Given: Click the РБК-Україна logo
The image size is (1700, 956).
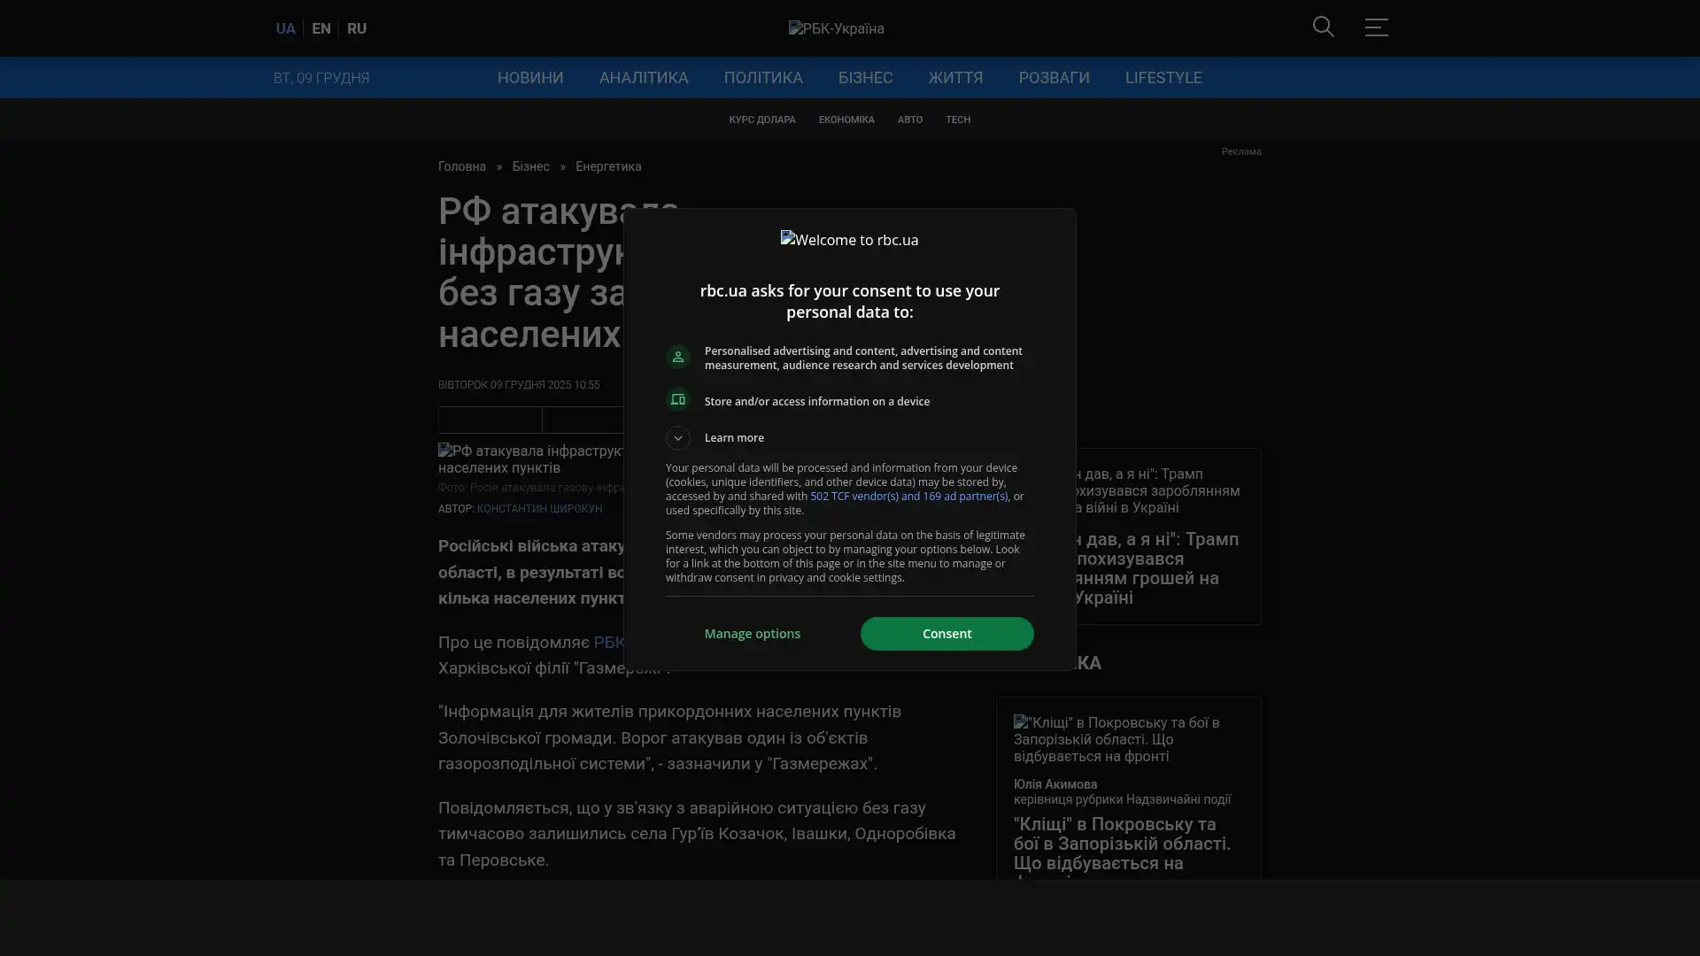Looking at the screenshot, I should [836, 28].
